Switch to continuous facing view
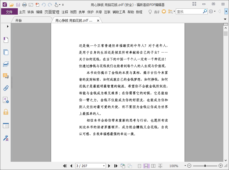 tap(160, 166)
